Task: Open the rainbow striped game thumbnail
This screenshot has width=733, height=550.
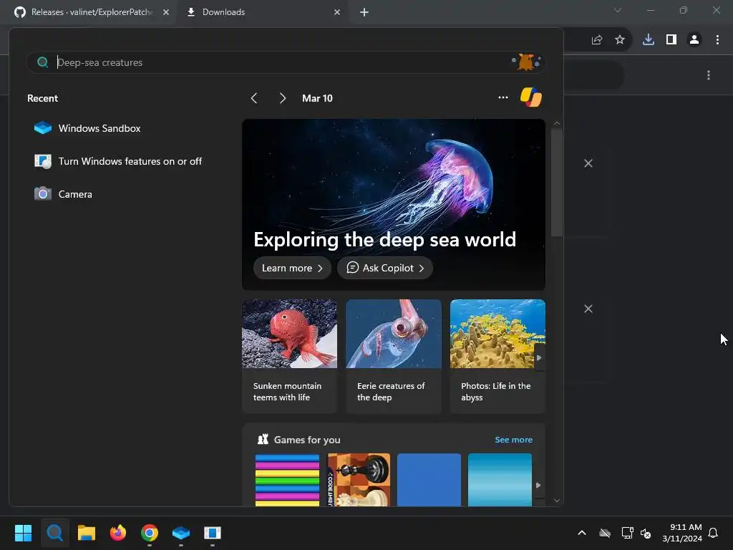Action: click(x=287, y=479)
